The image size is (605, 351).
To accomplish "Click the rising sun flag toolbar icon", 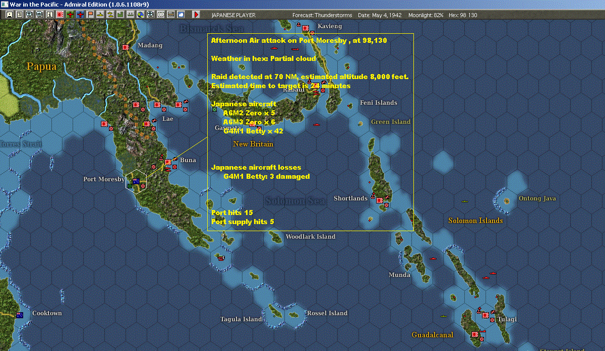I will coord(60,15).
